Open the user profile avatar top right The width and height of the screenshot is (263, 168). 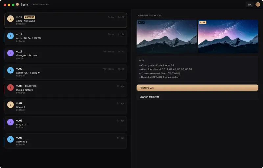[258, 5]
